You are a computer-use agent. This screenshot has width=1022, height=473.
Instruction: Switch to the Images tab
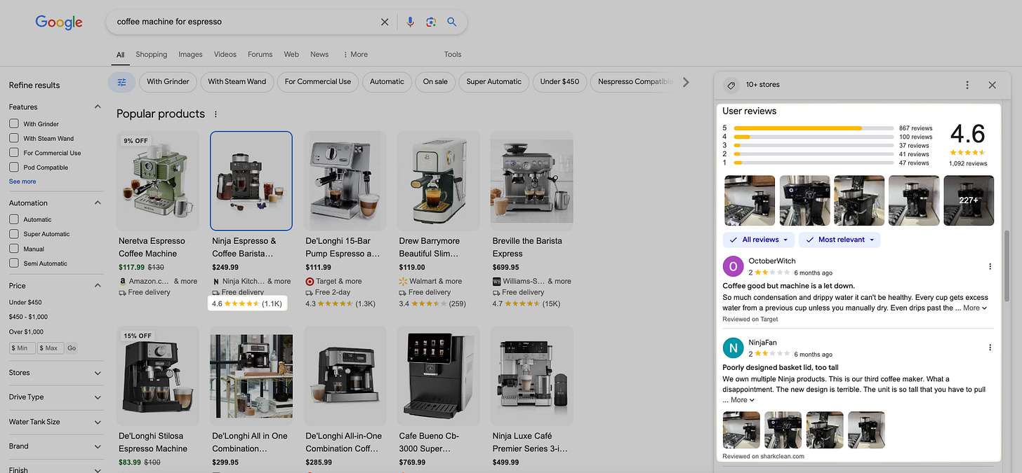(190, 55)
